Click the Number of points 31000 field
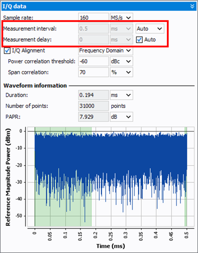Viewport: 198px width, 253px height. pos(94,106)
